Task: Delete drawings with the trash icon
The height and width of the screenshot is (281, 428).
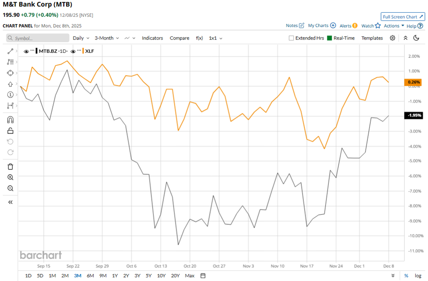Action: pos(10,167)
